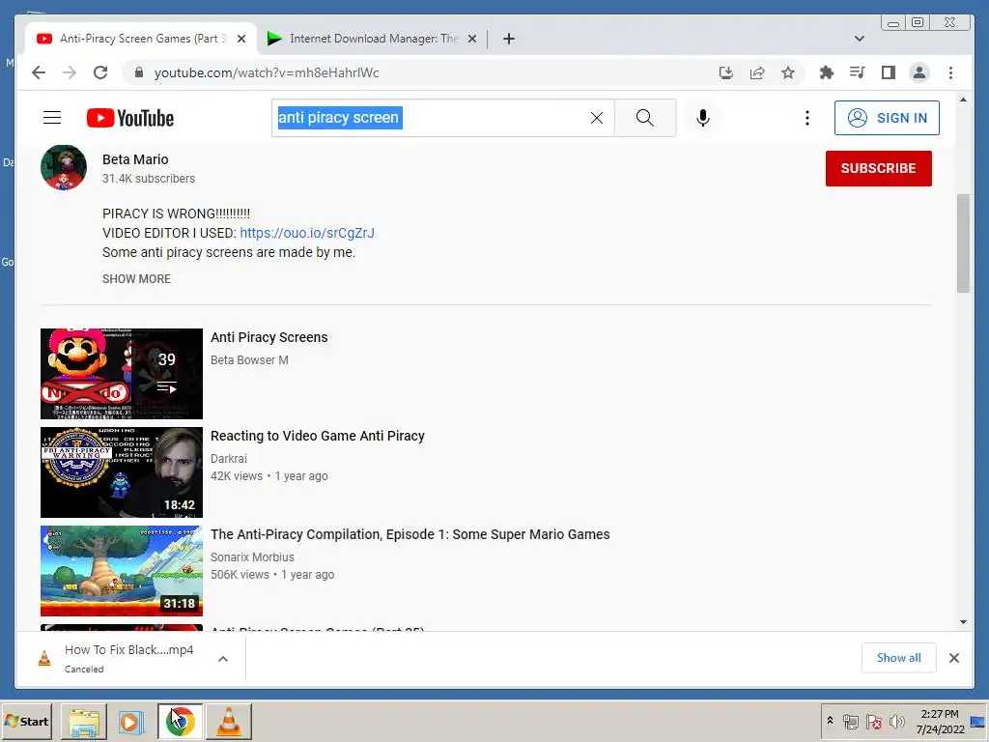The image size is (989, 742).
Task: Open media controls icon in toolbar
Action: pyautogui.click(x=858, y=72)
